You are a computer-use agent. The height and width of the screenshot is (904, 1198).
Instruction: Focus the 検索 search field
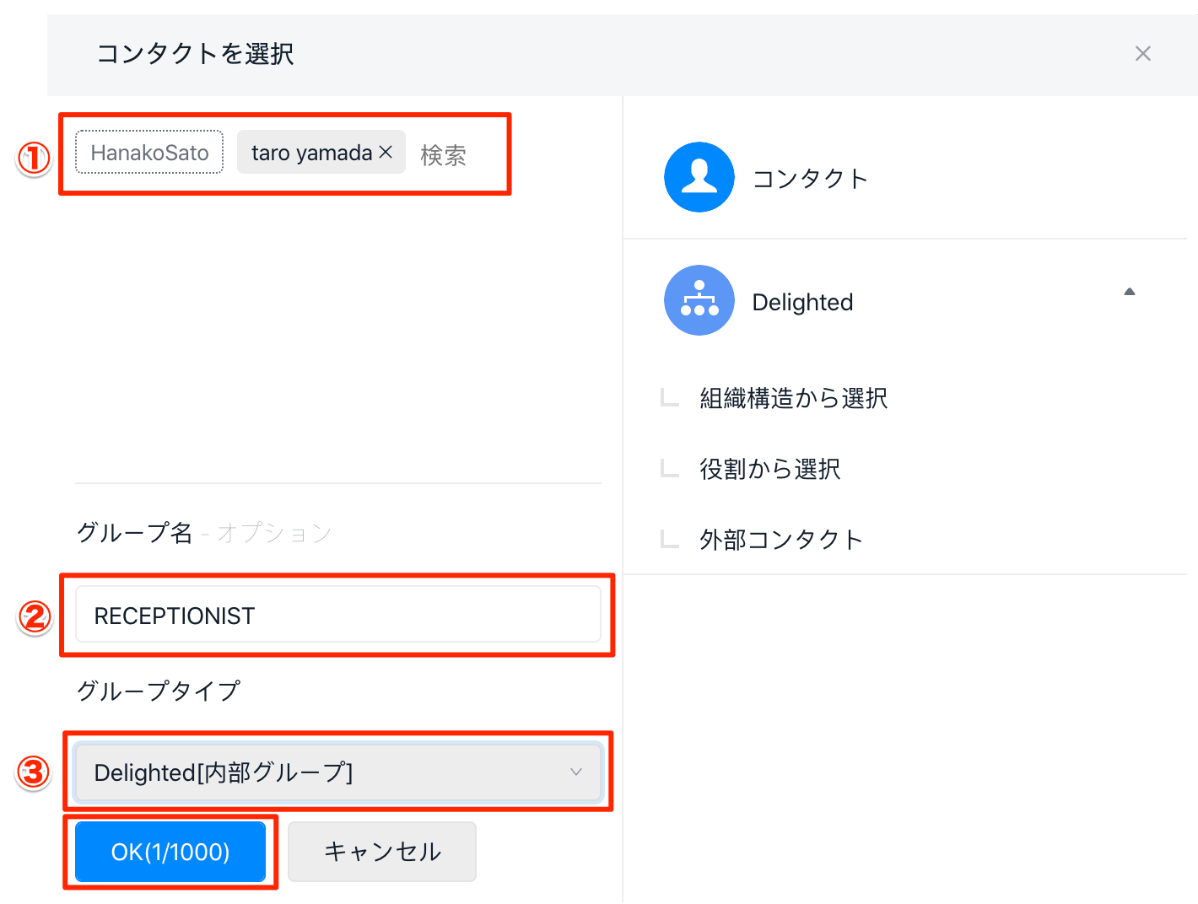coord(456,155)
